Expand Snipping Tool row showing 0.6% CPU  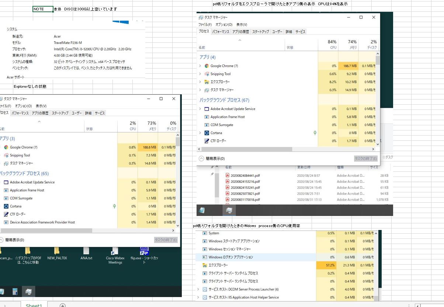click(200, 74)
